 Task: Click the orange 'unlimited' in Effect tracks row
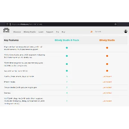click(107, 82)
